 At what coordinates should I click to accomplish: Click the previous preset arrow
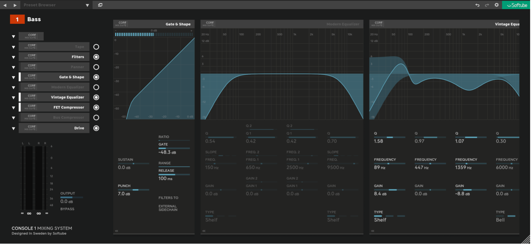click(5, 5)
